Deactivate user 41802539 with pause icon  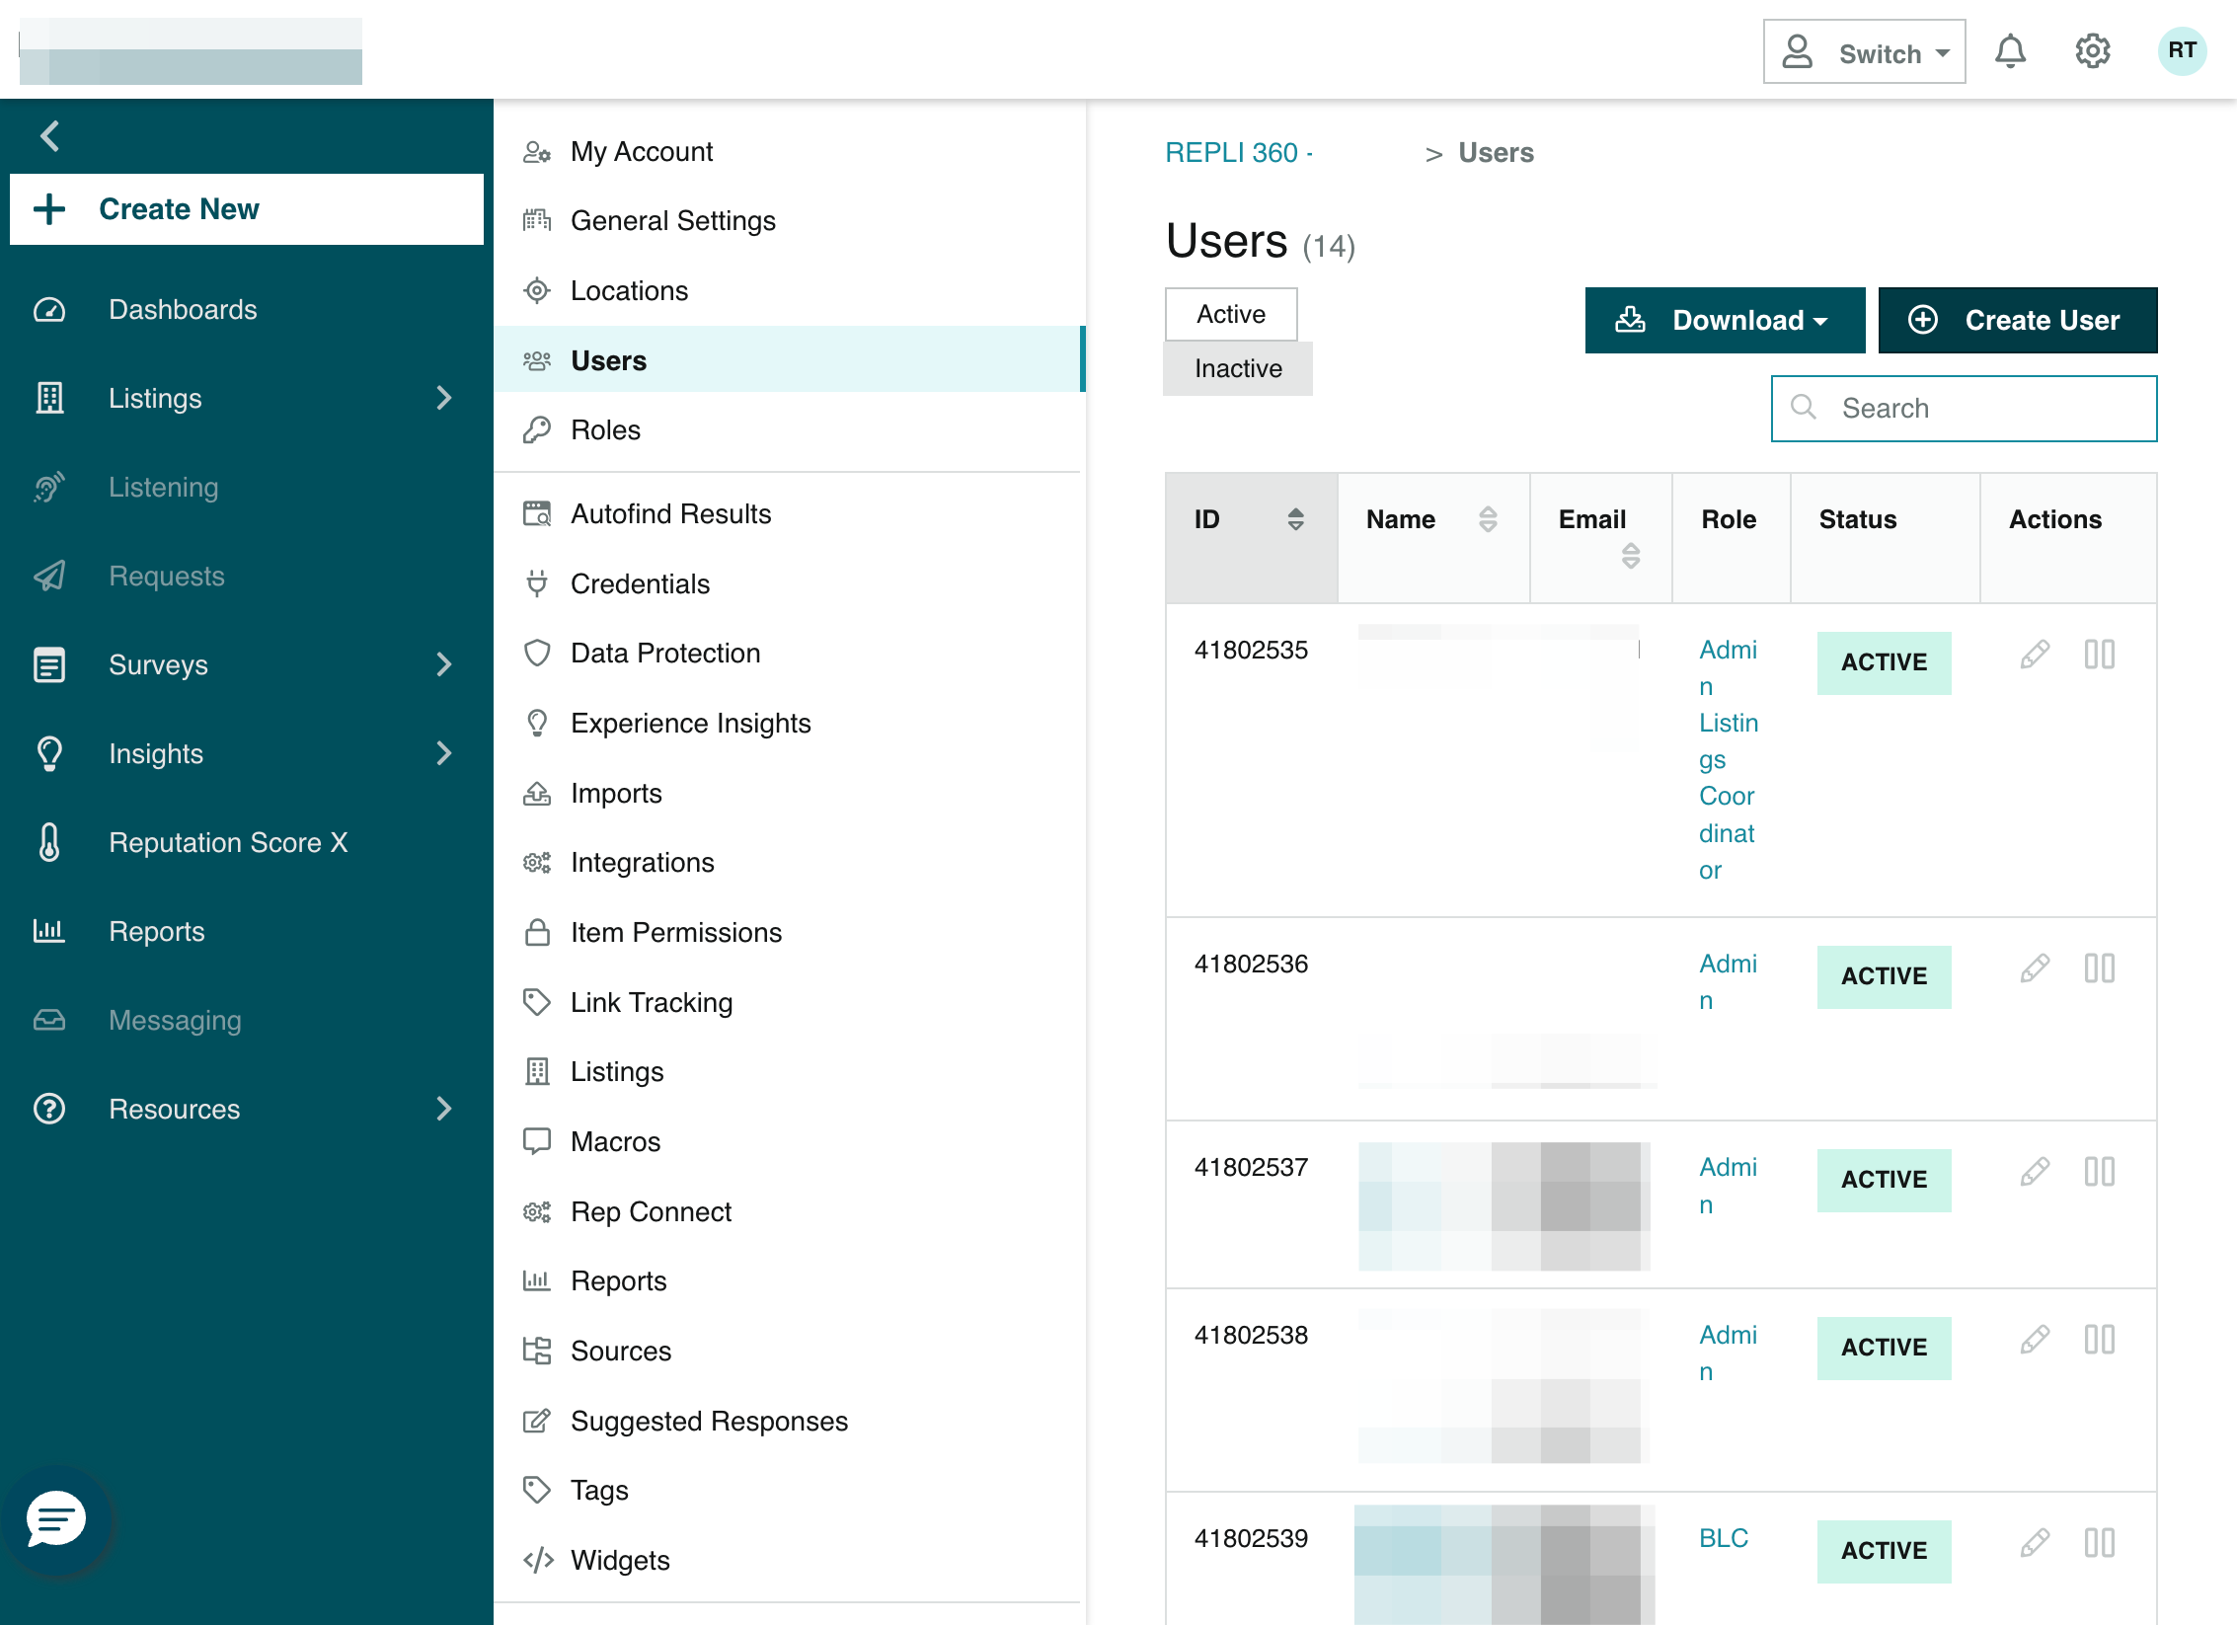pyautogui.click(x=2100, y=1542)
